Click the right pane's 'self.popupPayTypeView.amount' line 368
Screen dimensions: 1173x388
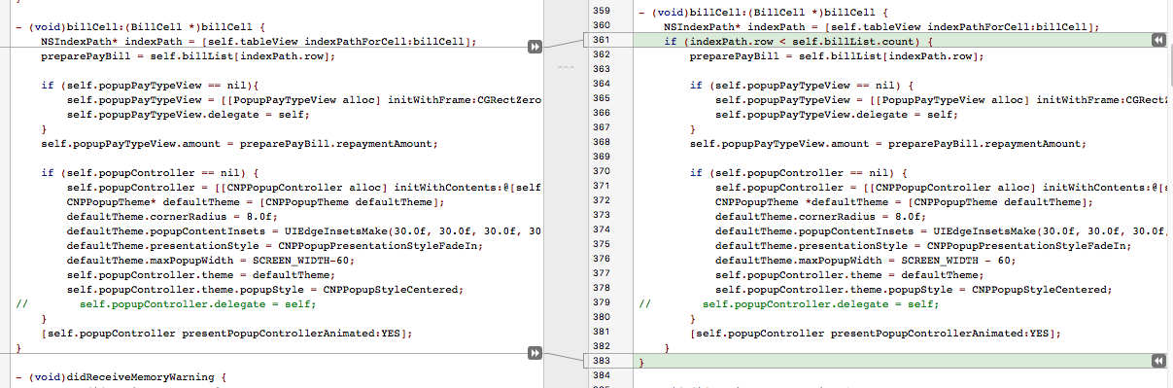point(888,144)
